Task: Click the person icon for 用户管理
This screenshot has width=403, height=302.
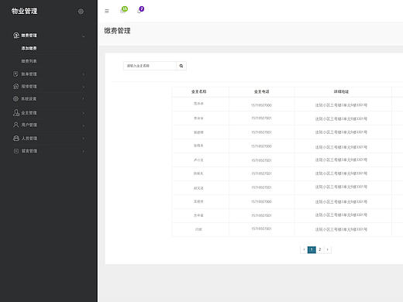Action: tap(15, 125)
